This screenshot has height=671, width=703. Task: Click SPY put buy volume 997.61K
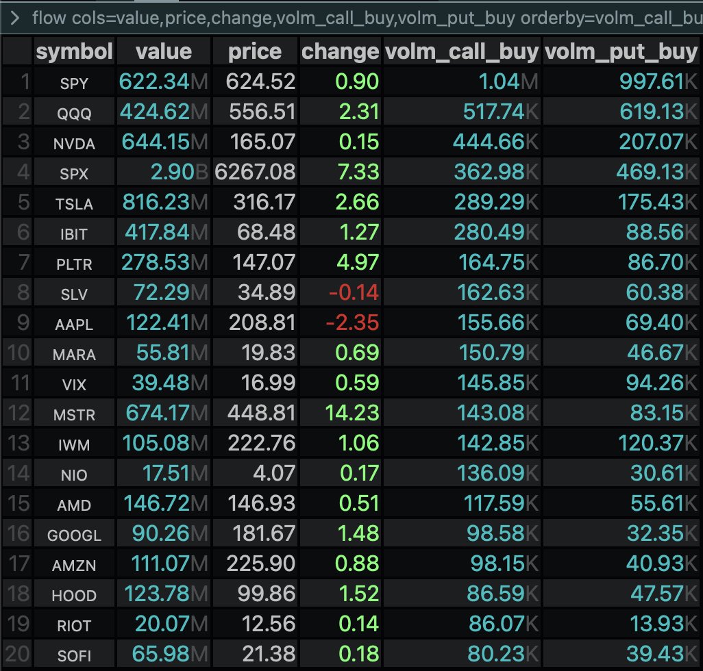[658, 81]
